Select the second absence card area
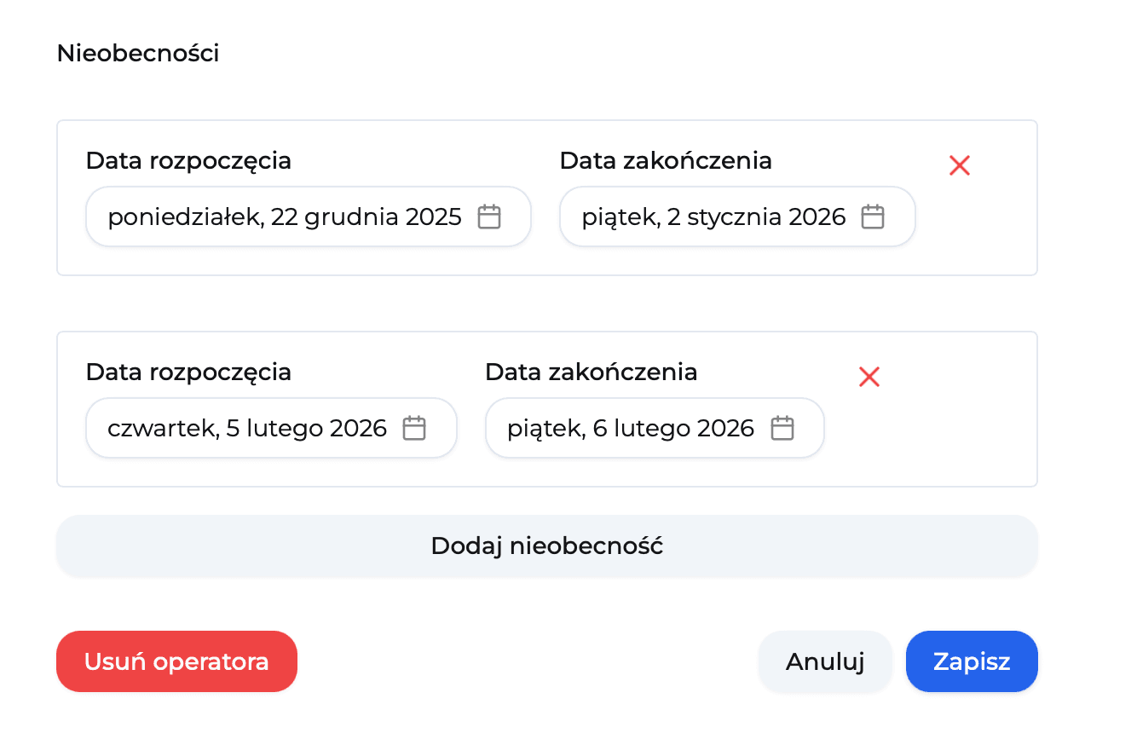 [547, 408]
